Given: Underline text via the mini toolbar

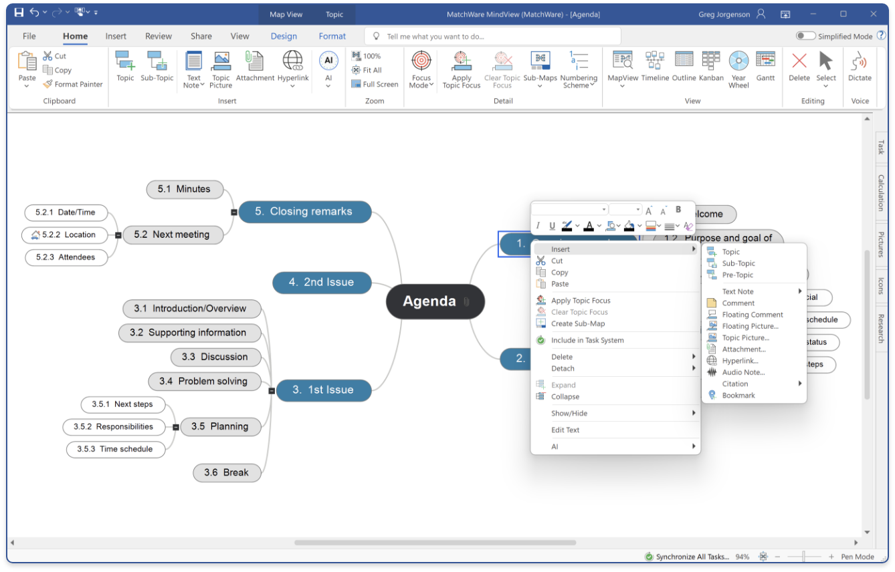Looking at the screenshot, I should [552, 226].
